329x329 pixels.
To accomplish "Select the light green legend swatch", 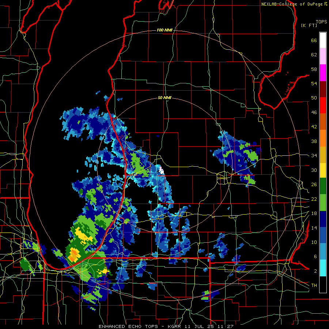I will point(323,203).
